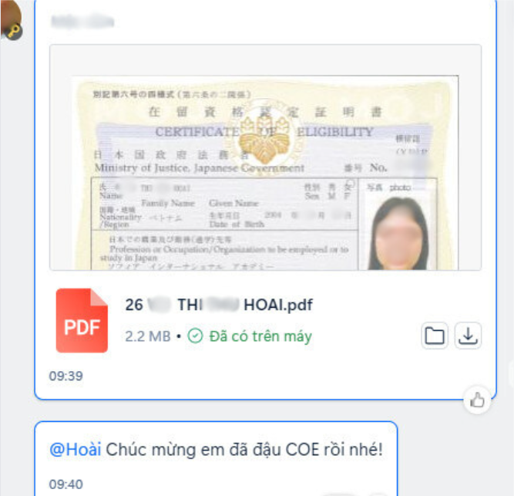Click the red PDF file icon
This screenshot has height=496, width=514.
tap(82, 320)
